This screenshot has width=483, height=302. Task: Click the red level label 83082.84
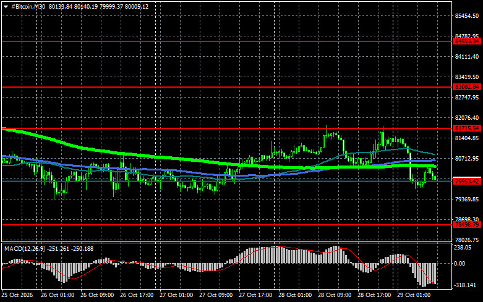coord(467,87)
